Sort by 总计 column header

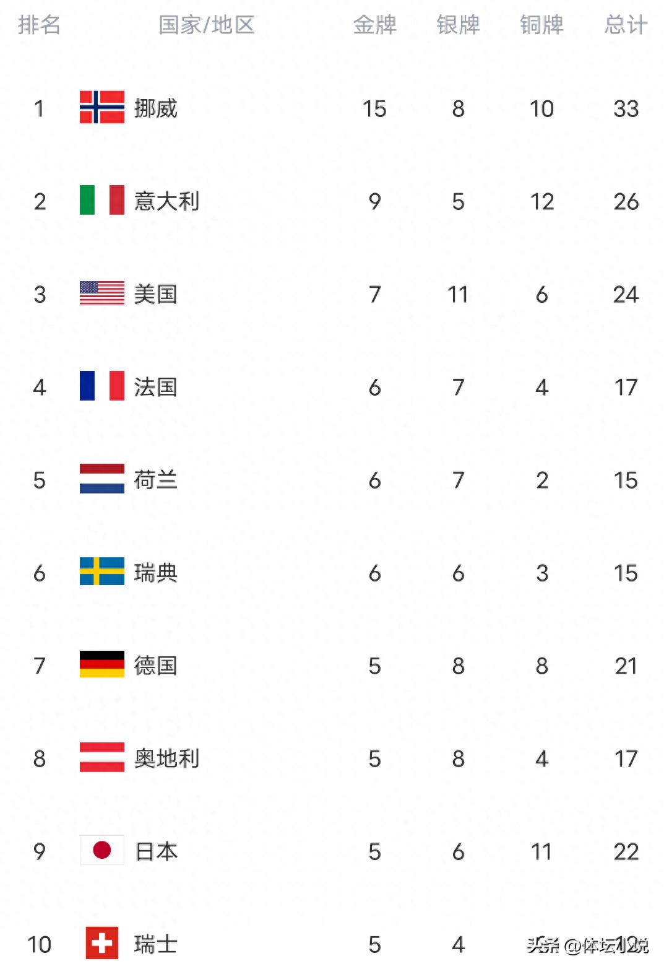[x=626, y=25]
